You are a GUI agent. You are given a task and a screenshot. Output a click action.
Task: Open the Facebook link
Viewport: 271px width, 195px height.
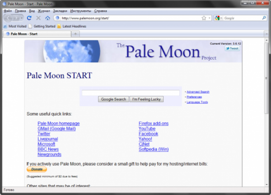tap(148, 134)
